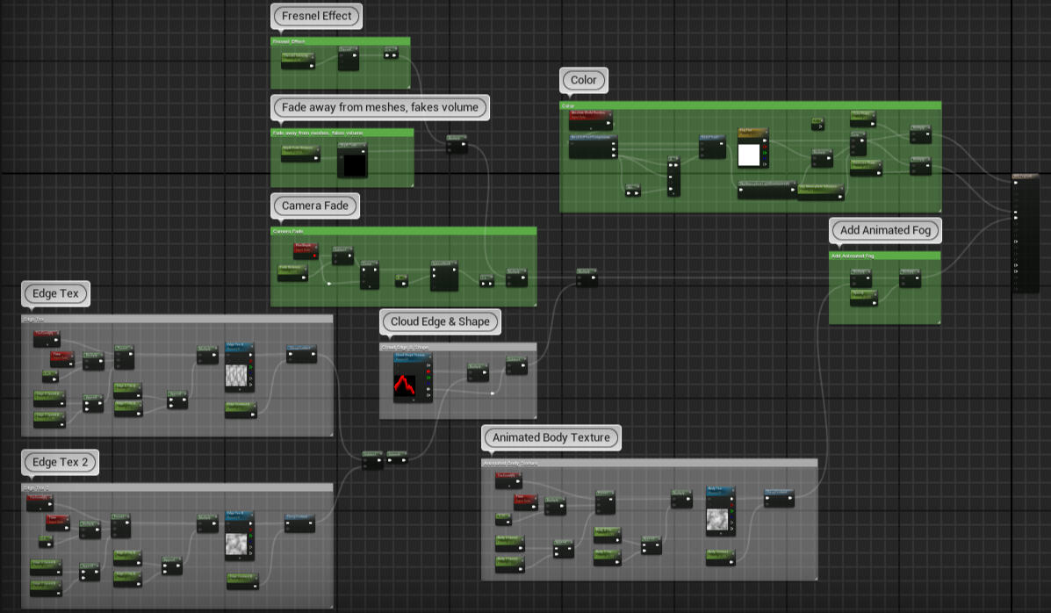
Task: Click the Animated Body Texture comment bubble
Action: tap(551, 437)
